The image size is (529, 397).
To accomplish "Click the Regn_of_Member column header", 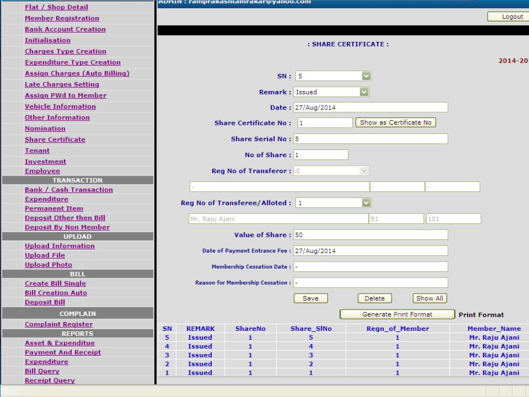I will 398,328.
